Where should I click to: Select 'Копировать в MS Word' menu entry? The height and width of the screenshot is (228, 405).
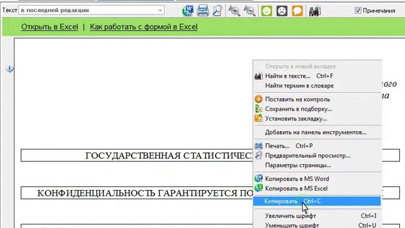click(317, 179)
